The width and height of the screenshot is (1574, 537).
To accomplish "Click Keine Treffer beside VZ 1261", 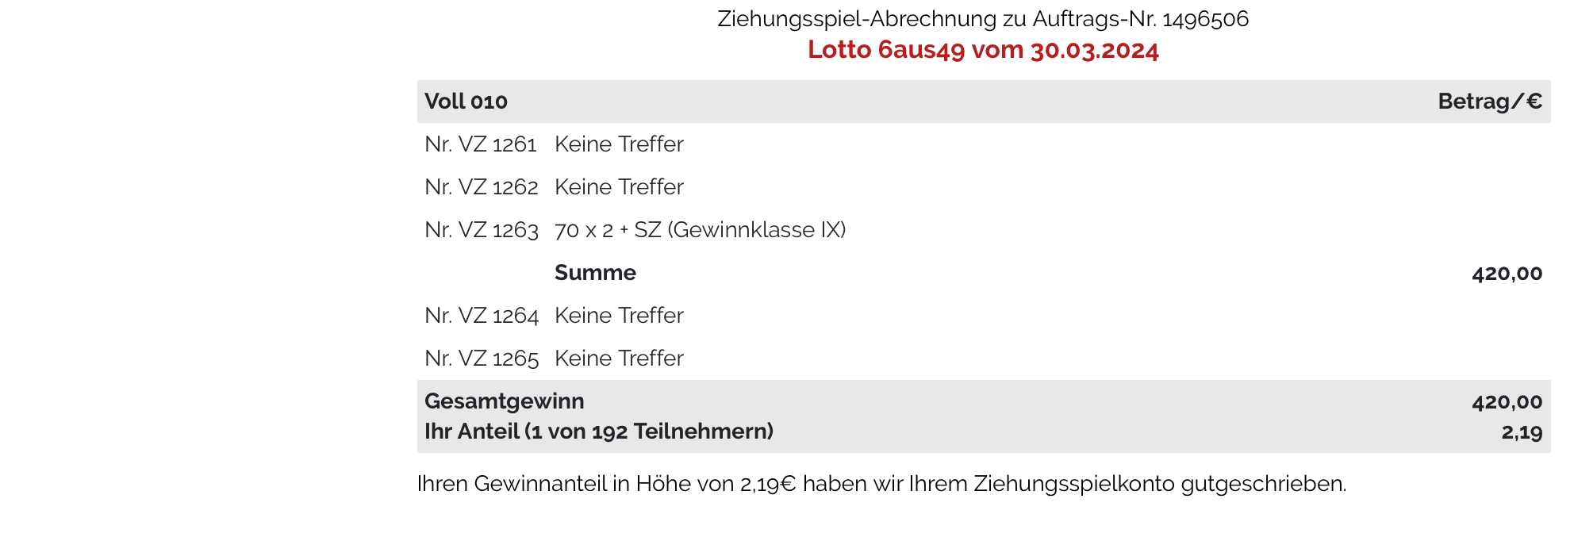I will pyautogui.click(x=619, y=144).
